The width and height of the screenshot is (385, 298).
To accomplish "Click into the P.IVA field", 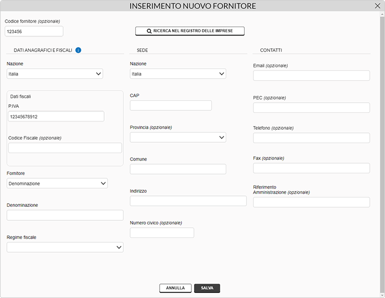I will pos(56,117).
